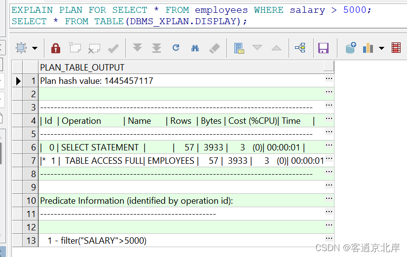Click the previous record up-triangle icon
The image size is (407, 257).
276,48
